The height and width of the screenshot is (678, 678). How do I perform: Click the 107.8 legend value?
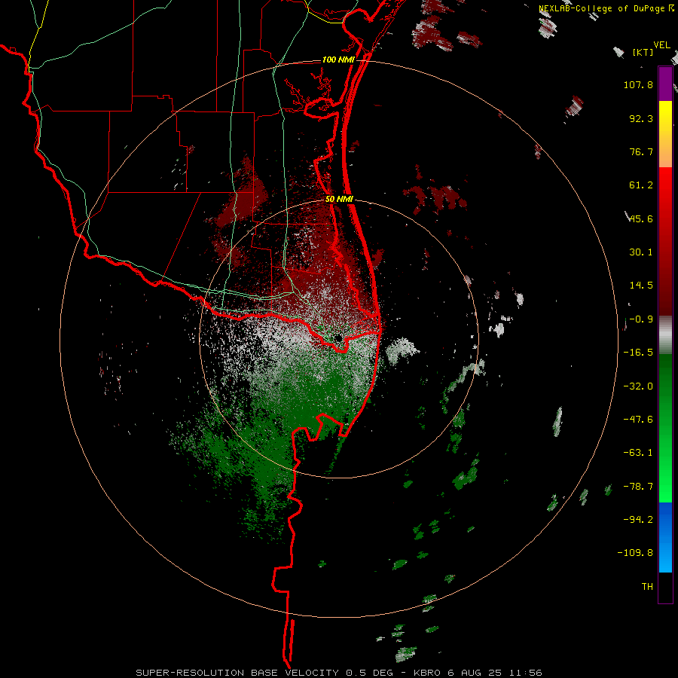click(x=638, y=84)
